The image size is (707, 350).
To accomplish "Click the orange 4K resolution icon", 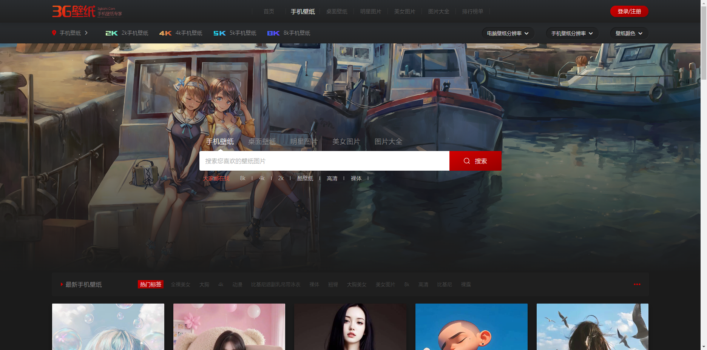I will click(x=165, y=33).
